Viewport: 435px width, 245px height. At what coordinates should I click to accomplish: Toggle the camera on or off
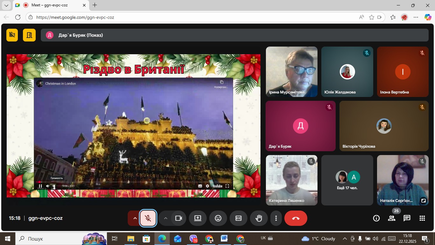click(x=178, y=218)
